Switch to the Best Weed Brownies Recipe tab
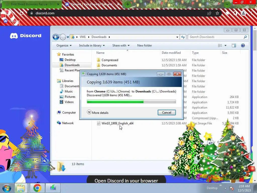This screenshot has height=193, width=257. point(32,4)
